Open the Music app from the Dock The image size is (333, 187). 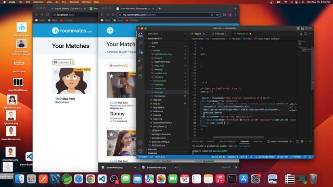coord(220,179)
